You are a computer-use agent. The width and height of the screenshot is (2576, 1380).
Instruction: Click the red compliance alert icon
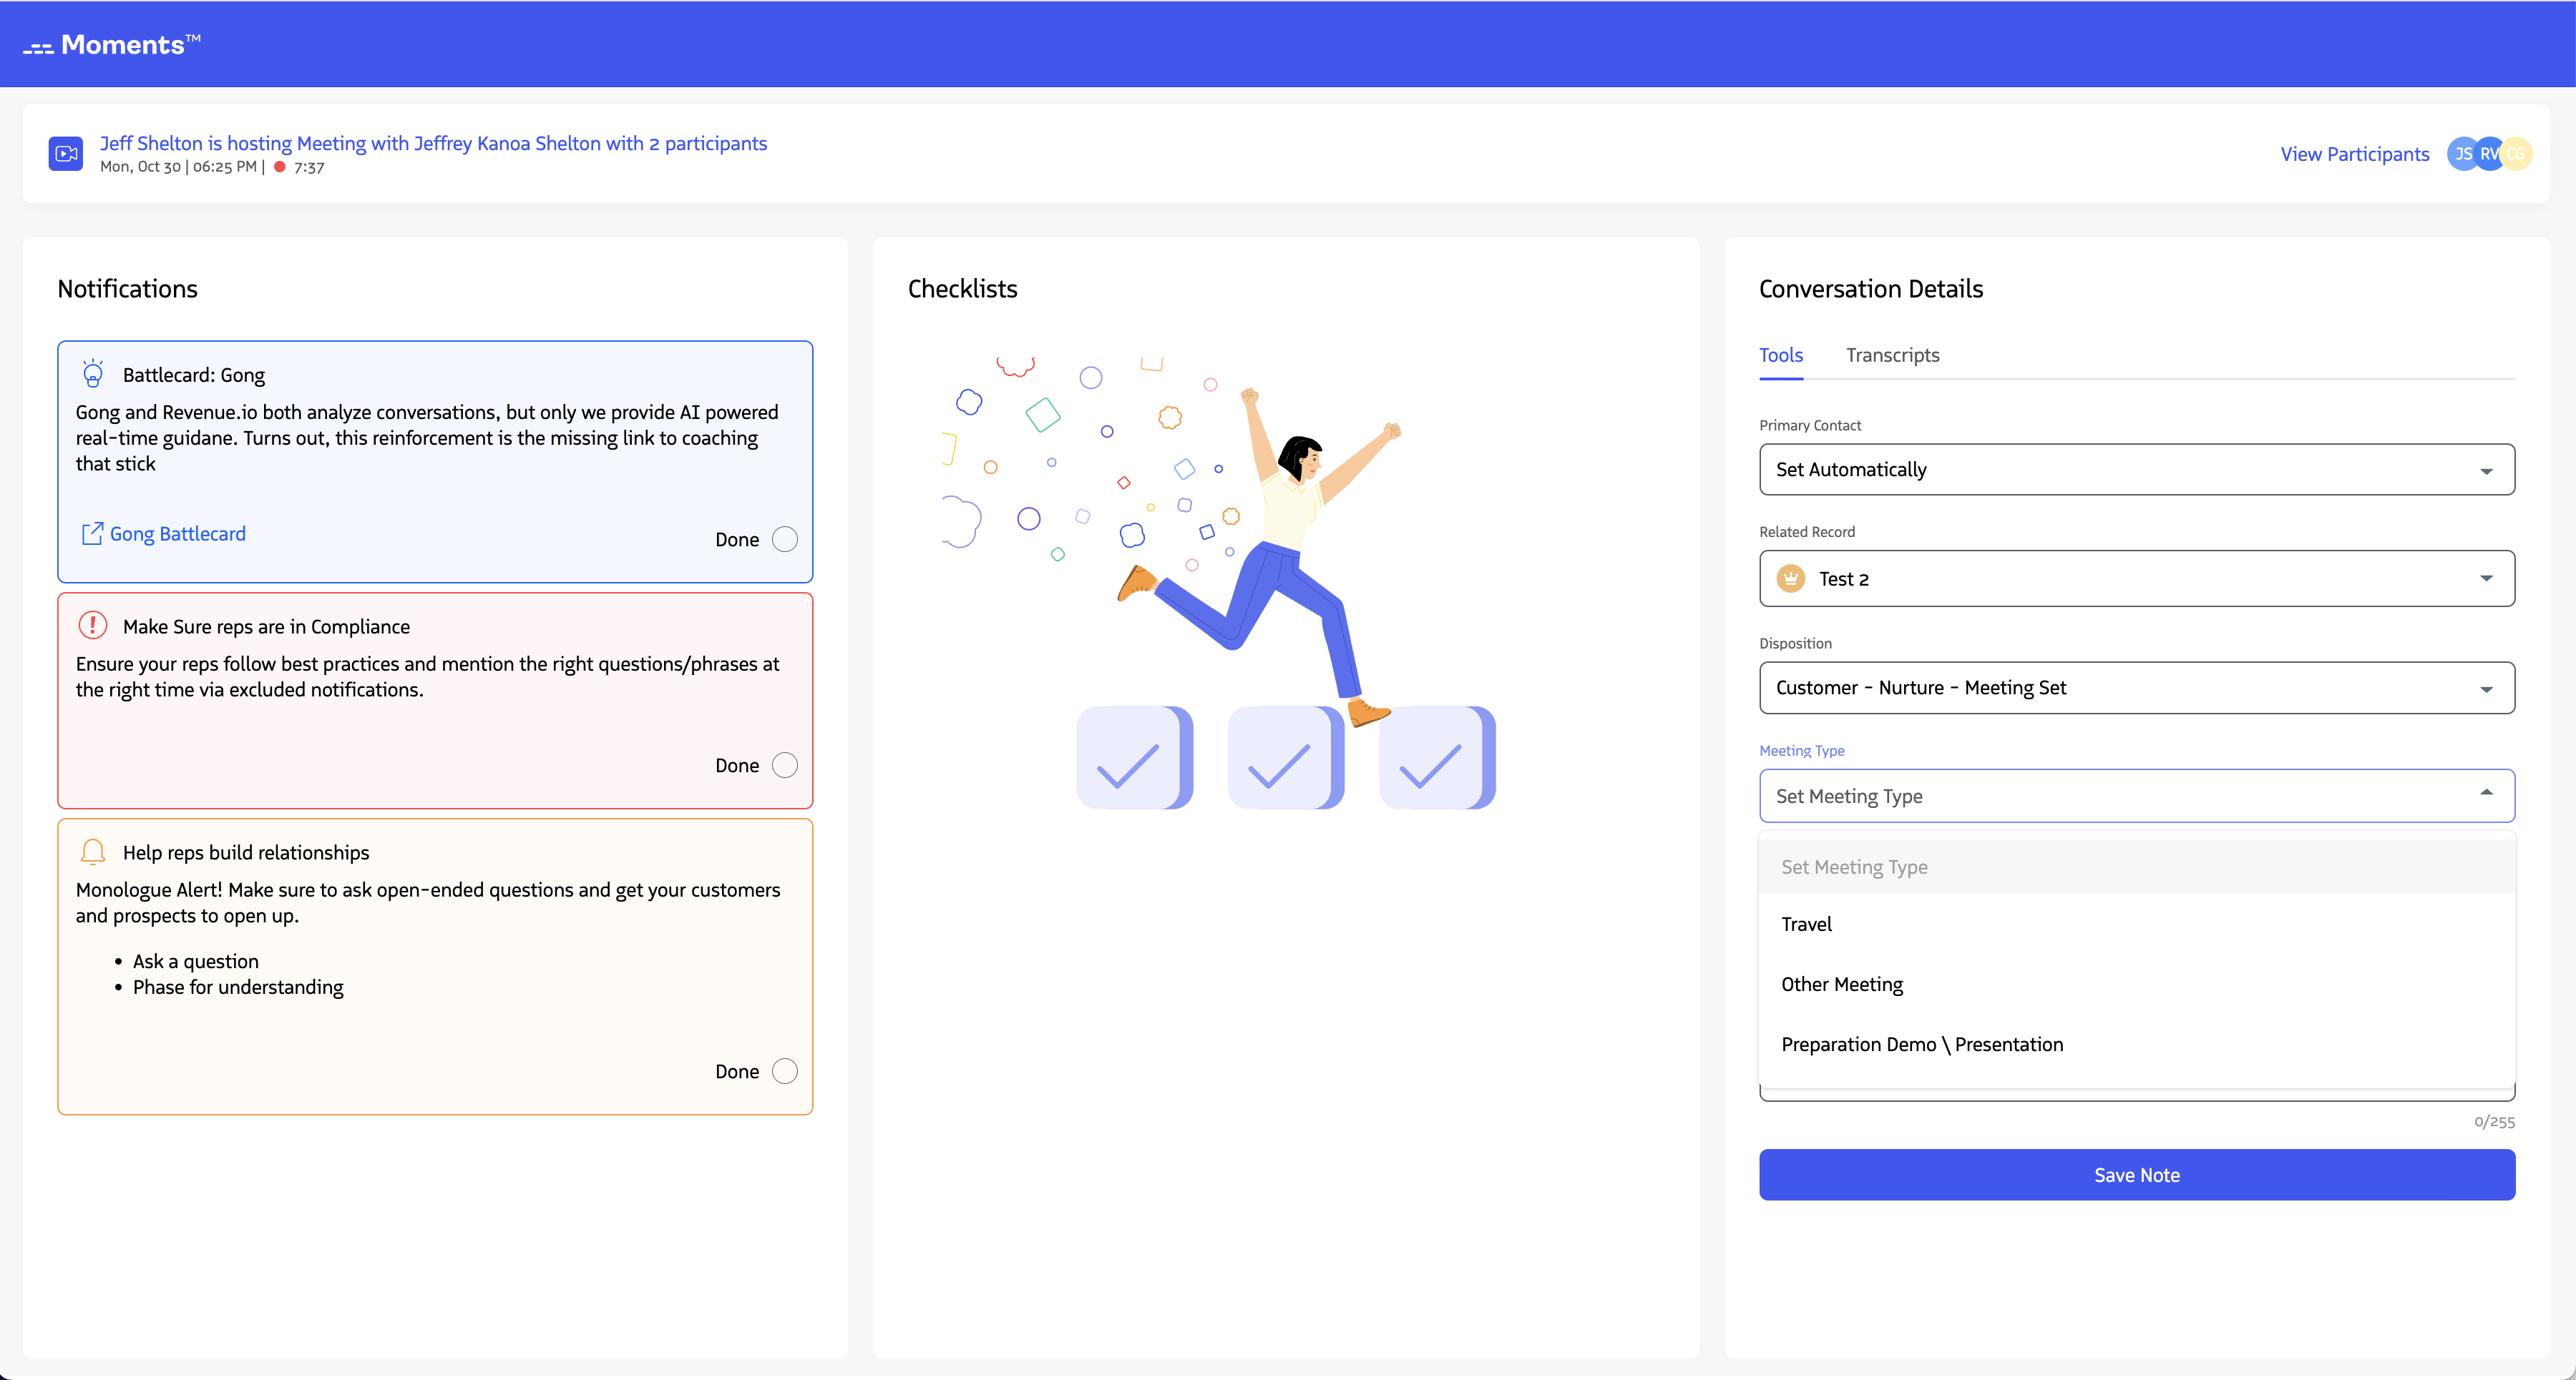(92, 626)
